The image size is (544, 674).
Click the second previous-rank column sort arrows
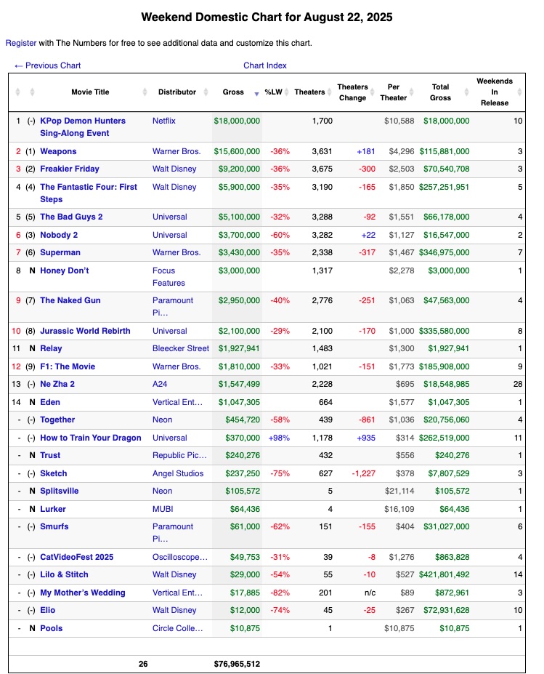click(32, 92)
